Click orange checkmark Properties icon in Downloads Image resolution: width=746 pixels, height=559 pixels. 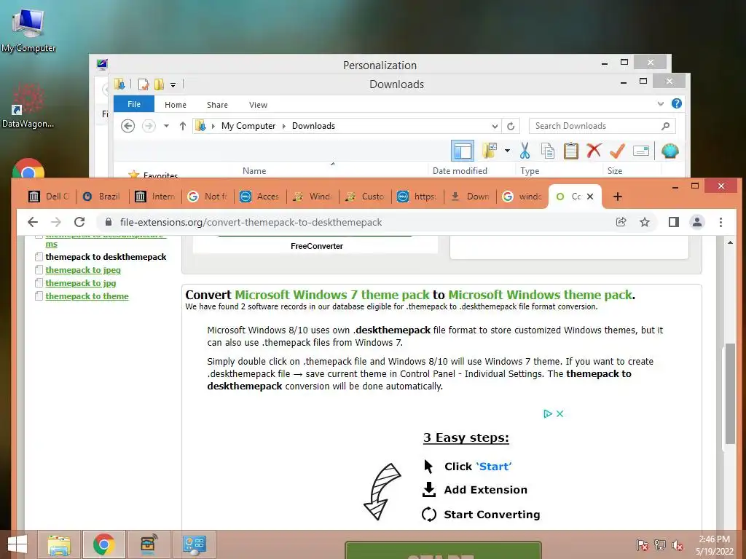pyautogui.click(x=617, y=151)
